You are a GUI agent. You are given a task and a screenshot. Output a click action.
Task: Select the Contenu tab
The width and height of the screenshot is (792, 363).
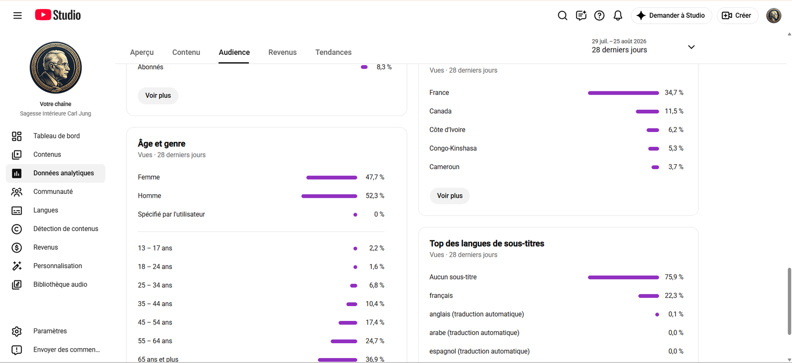pos(186,52)
